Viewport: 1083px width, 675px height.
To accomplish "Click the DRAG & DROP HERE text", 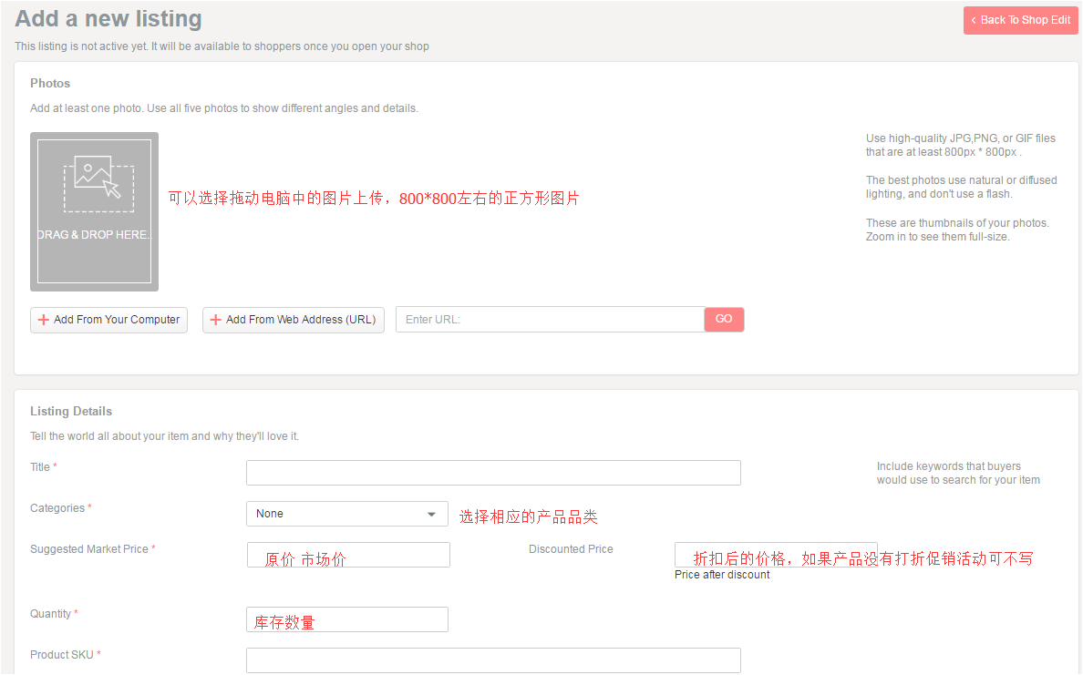I will [x=94, y=235].
